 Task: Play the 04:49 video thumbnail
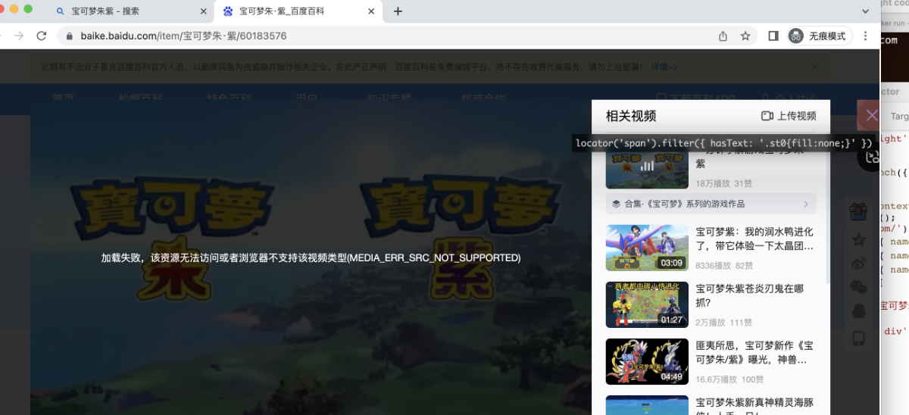647,361
